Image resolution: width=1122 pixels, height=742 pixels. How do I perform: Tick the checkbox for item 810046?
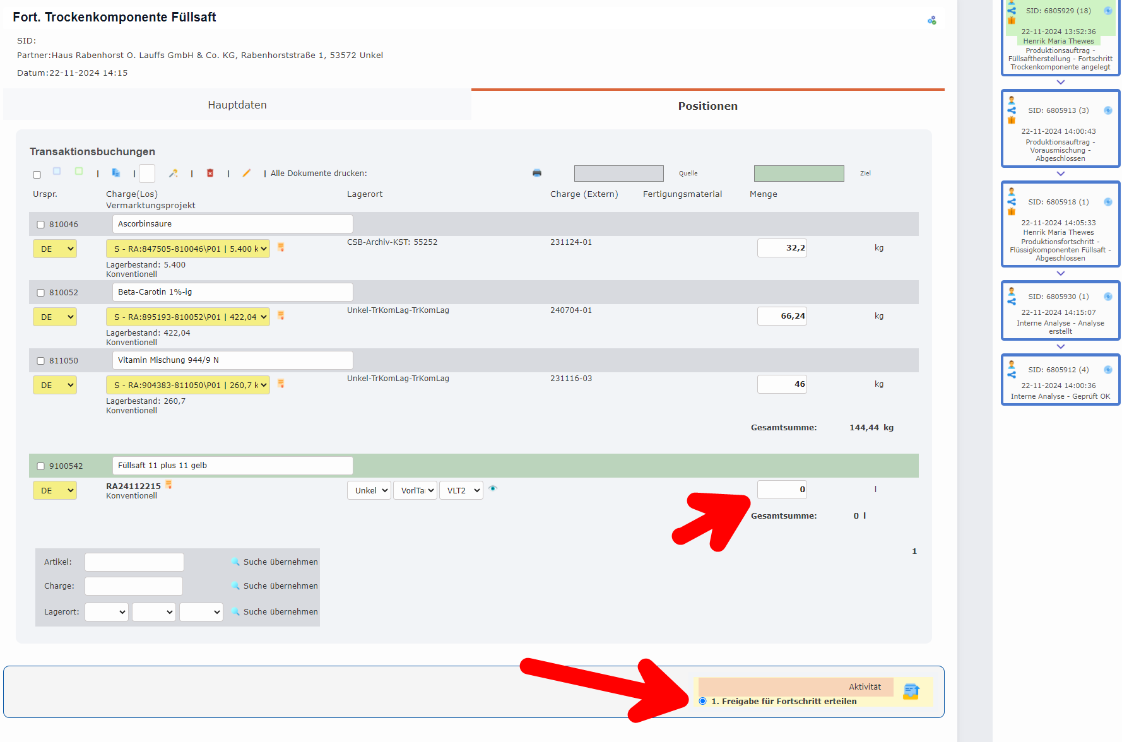click(41, 225)
